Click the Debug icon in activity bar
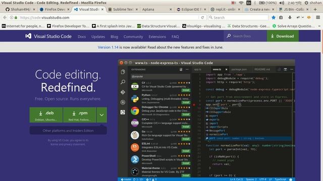Image resolution: width=323 pixels, height=181 pixels. pyautogui.click(x=123, y=102)
